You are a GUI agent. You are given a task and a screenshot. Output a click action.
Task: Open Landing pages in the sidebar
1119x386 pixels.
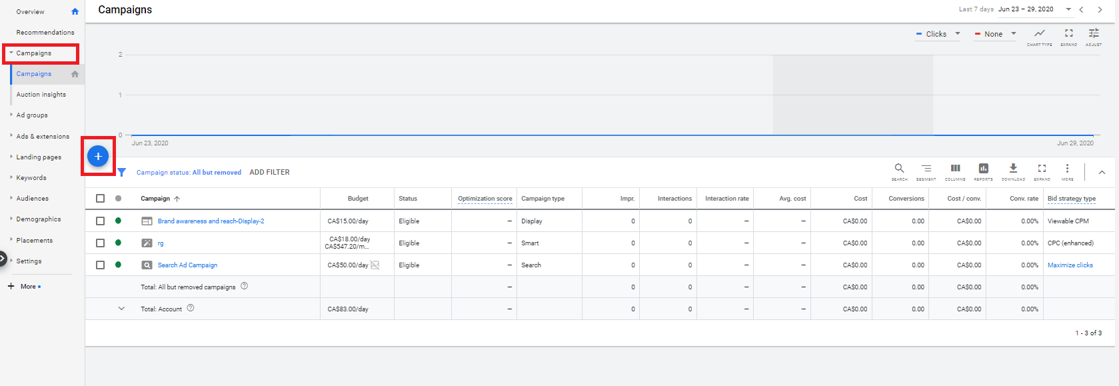coord(39,157)
